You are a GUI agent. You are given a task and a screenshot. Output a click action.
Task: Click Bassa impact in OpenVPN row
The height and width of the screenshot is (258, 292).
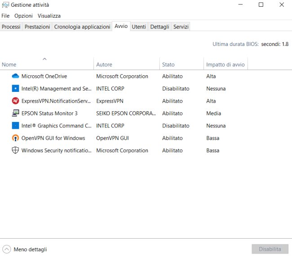pos(212,138)
